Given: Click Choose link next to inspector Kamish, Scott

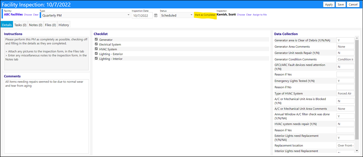Looking at the screenshot, I should tap(241, 14).
